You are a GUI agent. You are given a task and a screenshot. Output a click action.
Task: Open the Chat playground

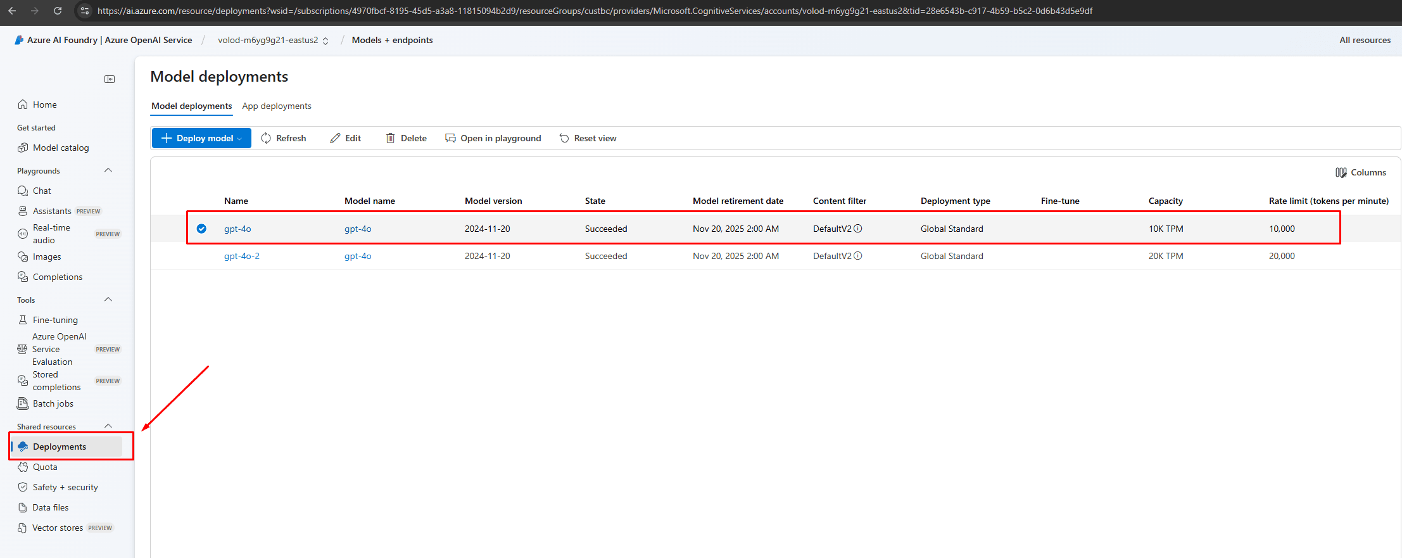(x=42, y=191)
